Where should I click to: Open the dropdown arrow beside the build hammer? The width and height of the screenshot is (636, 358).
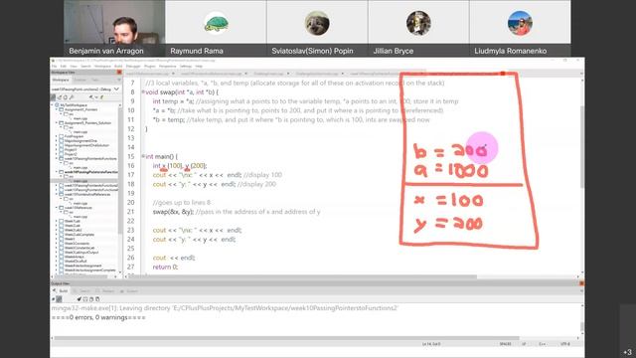point(96,97)
